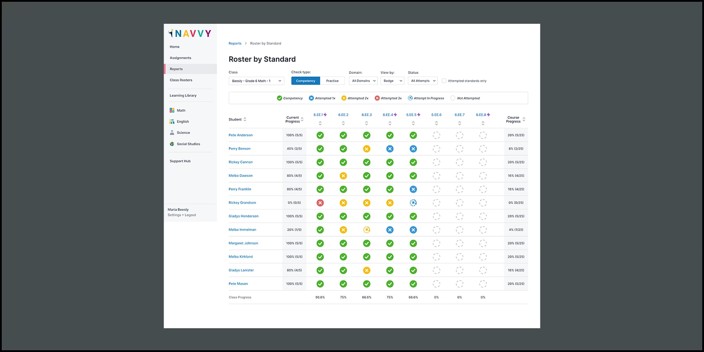The image size is (704, 352).
Task: Click Pete Anderson's 6.EE.6 not-attempted badge
Action: click(436, 135)
